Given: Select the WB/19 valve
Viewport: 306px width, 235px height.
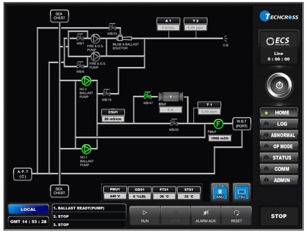Looking at the screenshot, I should 107,93.
